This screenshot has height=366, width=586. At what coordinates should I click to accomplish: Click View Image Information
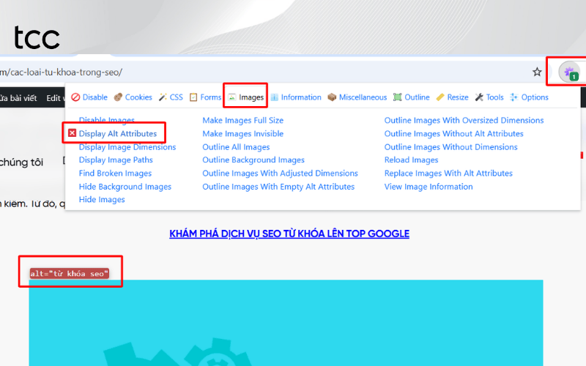click(x=429, y=187)
